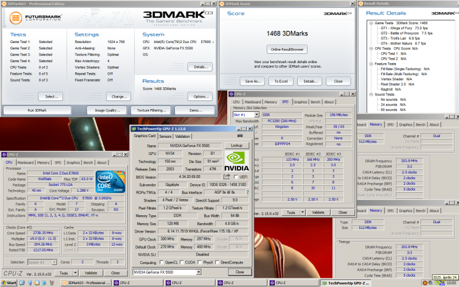Launch the Demo in 3DMark03
Viewport: 459px width, 287px height.
click(x=195, y=110)
